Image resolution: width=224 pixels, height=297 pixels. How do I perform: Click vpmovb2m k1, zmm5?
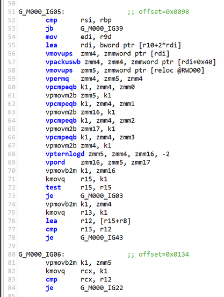tap(78, 263)
